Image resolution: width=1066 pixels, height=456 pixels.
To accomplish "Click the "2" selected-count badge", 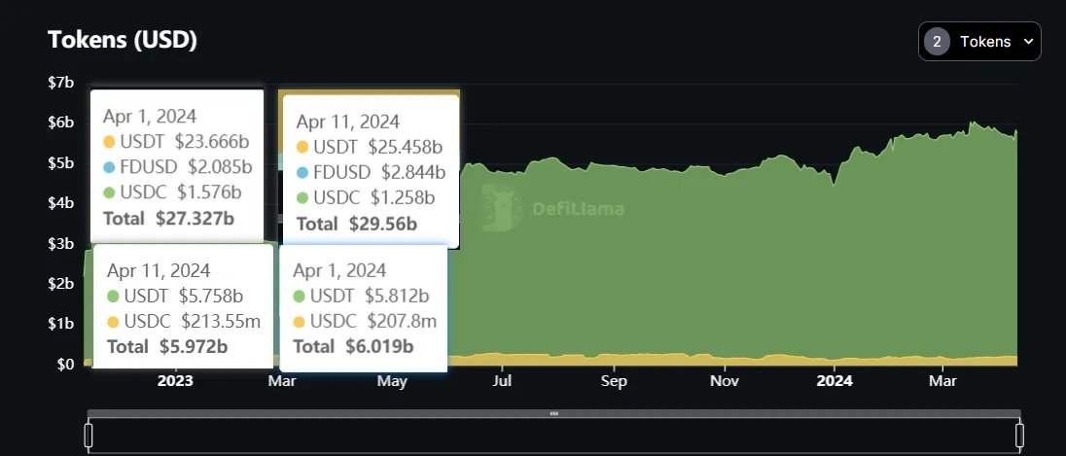I will [937, 42].
